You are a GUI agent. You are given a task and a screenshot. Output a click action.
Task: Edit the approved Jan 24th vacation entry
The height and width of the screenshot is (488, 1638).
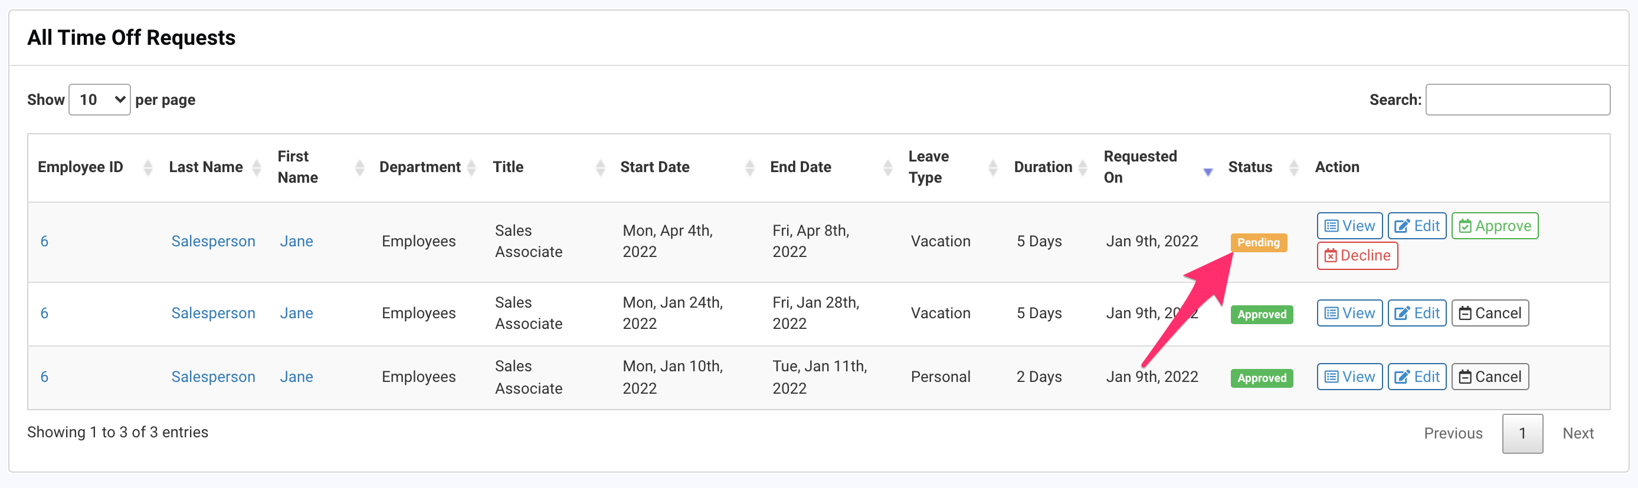[x=1417, y=312]
